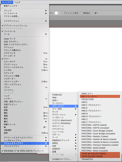Choose システム (Macintosh) swatches
The image size is (122, 162).
click(64, 120)
